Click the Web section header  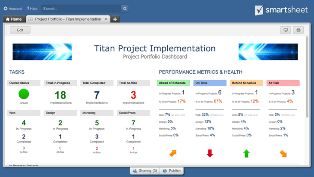click(24, 113)
